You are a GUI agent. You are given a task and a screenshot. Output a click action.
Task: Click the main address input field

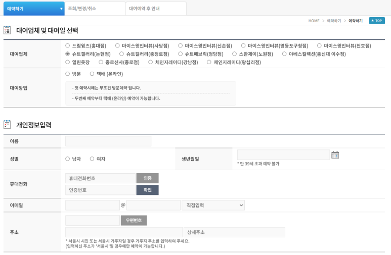tap(124, 232)
